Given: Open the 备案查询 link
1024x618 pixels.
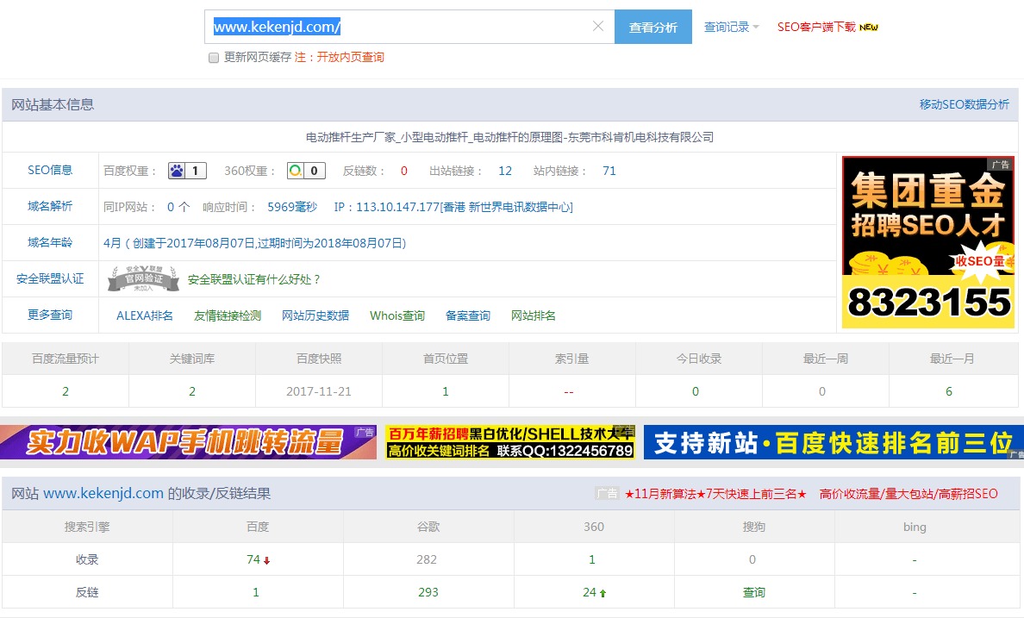Looking at the screenshot, I should (x=467, y=315).
